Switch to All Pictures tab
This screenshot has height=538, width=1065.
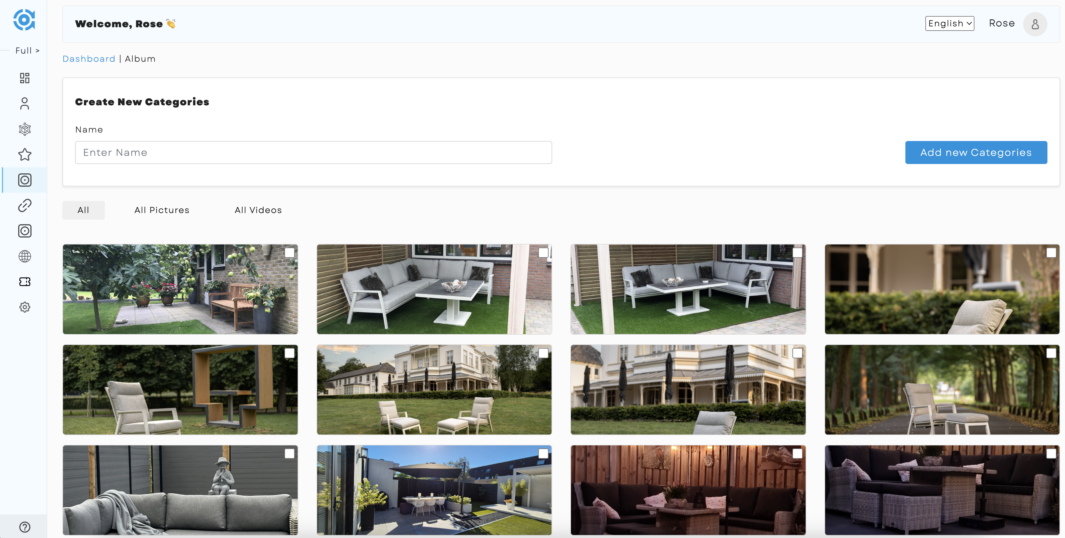pos(161,210)
